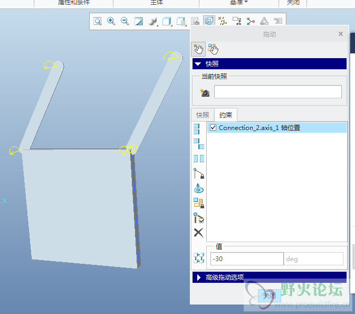Click the current snapshot name field

click(x=278, y=92)
